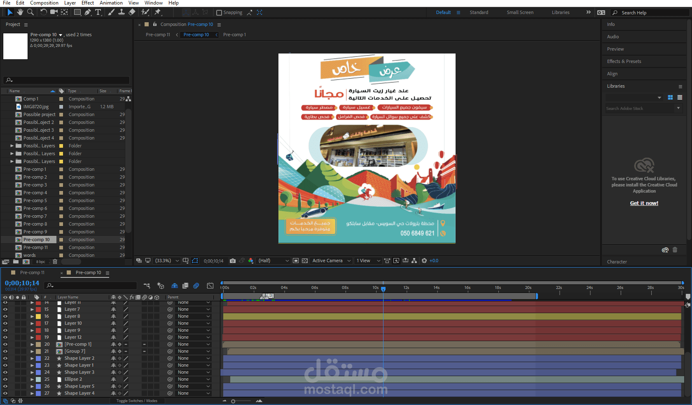692x405 pixels.
Task: Enable the Snapping checkbox
Action: click(x=219, y=13)
